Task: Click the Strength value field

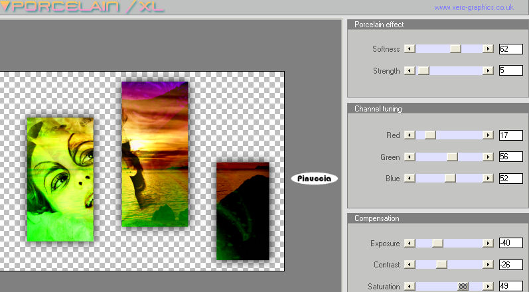Action: (511, 70)
